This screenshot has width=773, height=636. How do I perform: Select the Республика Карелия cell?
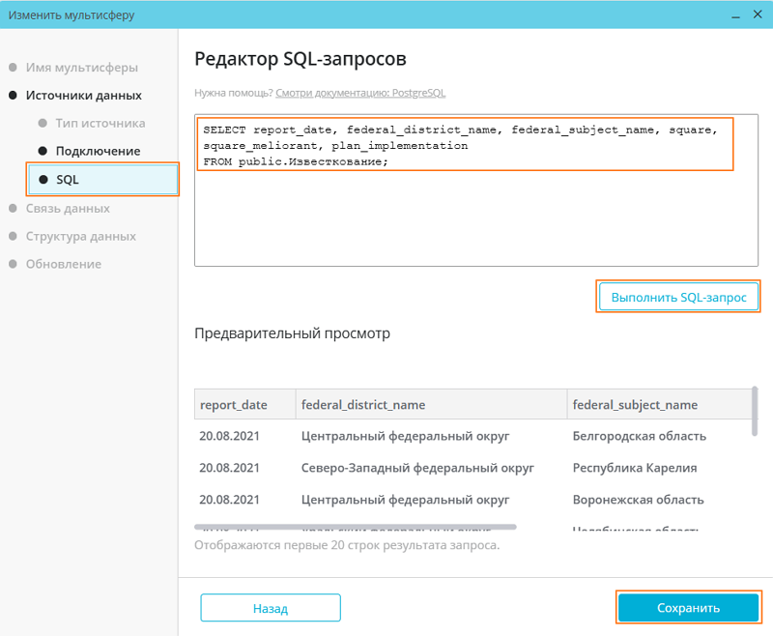635,468
